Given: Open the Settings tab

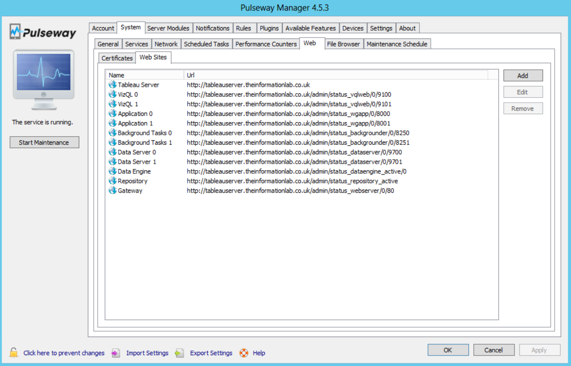Looking at the screenshot, I should tap(381, 28).
